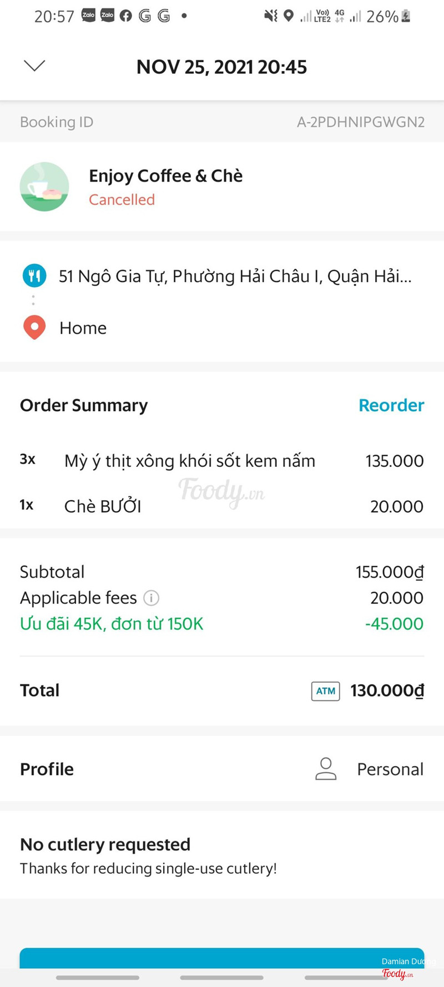Screen dimensions: 444x987
Task: Tap the Ưu đãi 45K promotion line
Action: tap(112, 624)
